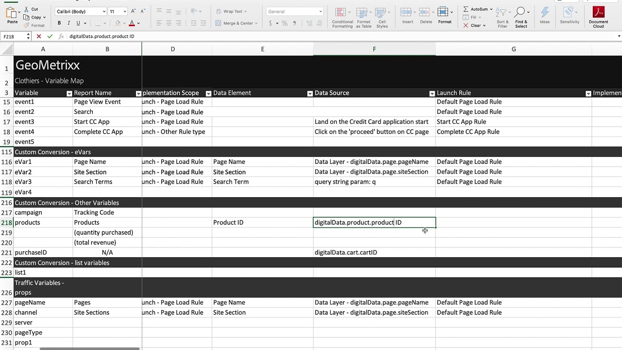The image size is (622, 350).
Task: Select column G header
Action: 514,49
